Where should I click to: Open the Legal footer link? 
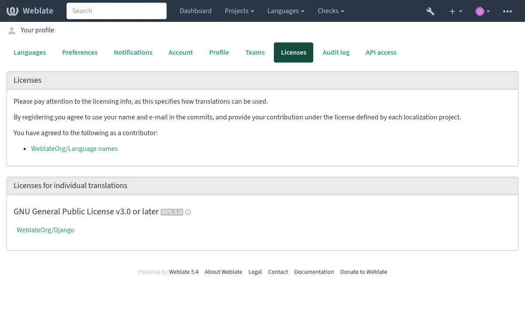pos(255,272)
